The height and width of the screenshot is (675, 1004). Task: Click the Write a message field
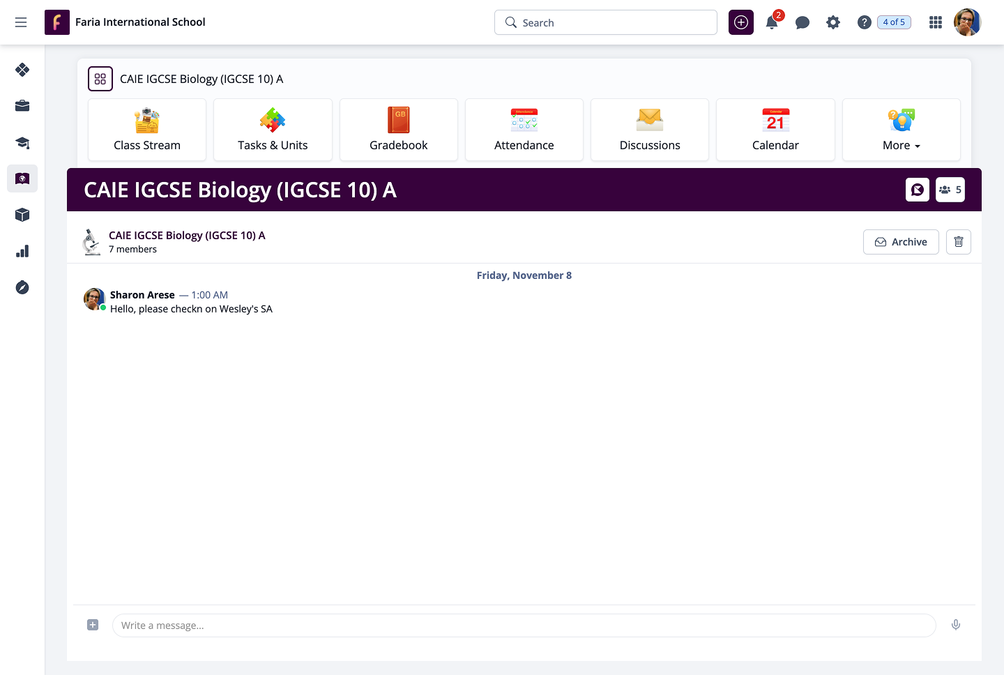(523, 625)
